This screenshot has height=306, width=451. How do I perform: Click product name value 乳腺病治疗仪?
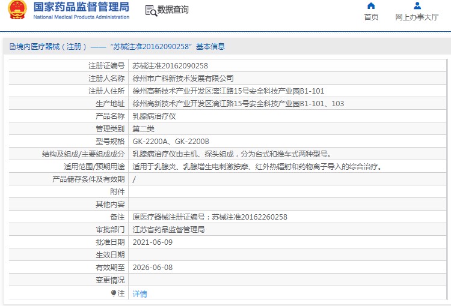[154, 116]
